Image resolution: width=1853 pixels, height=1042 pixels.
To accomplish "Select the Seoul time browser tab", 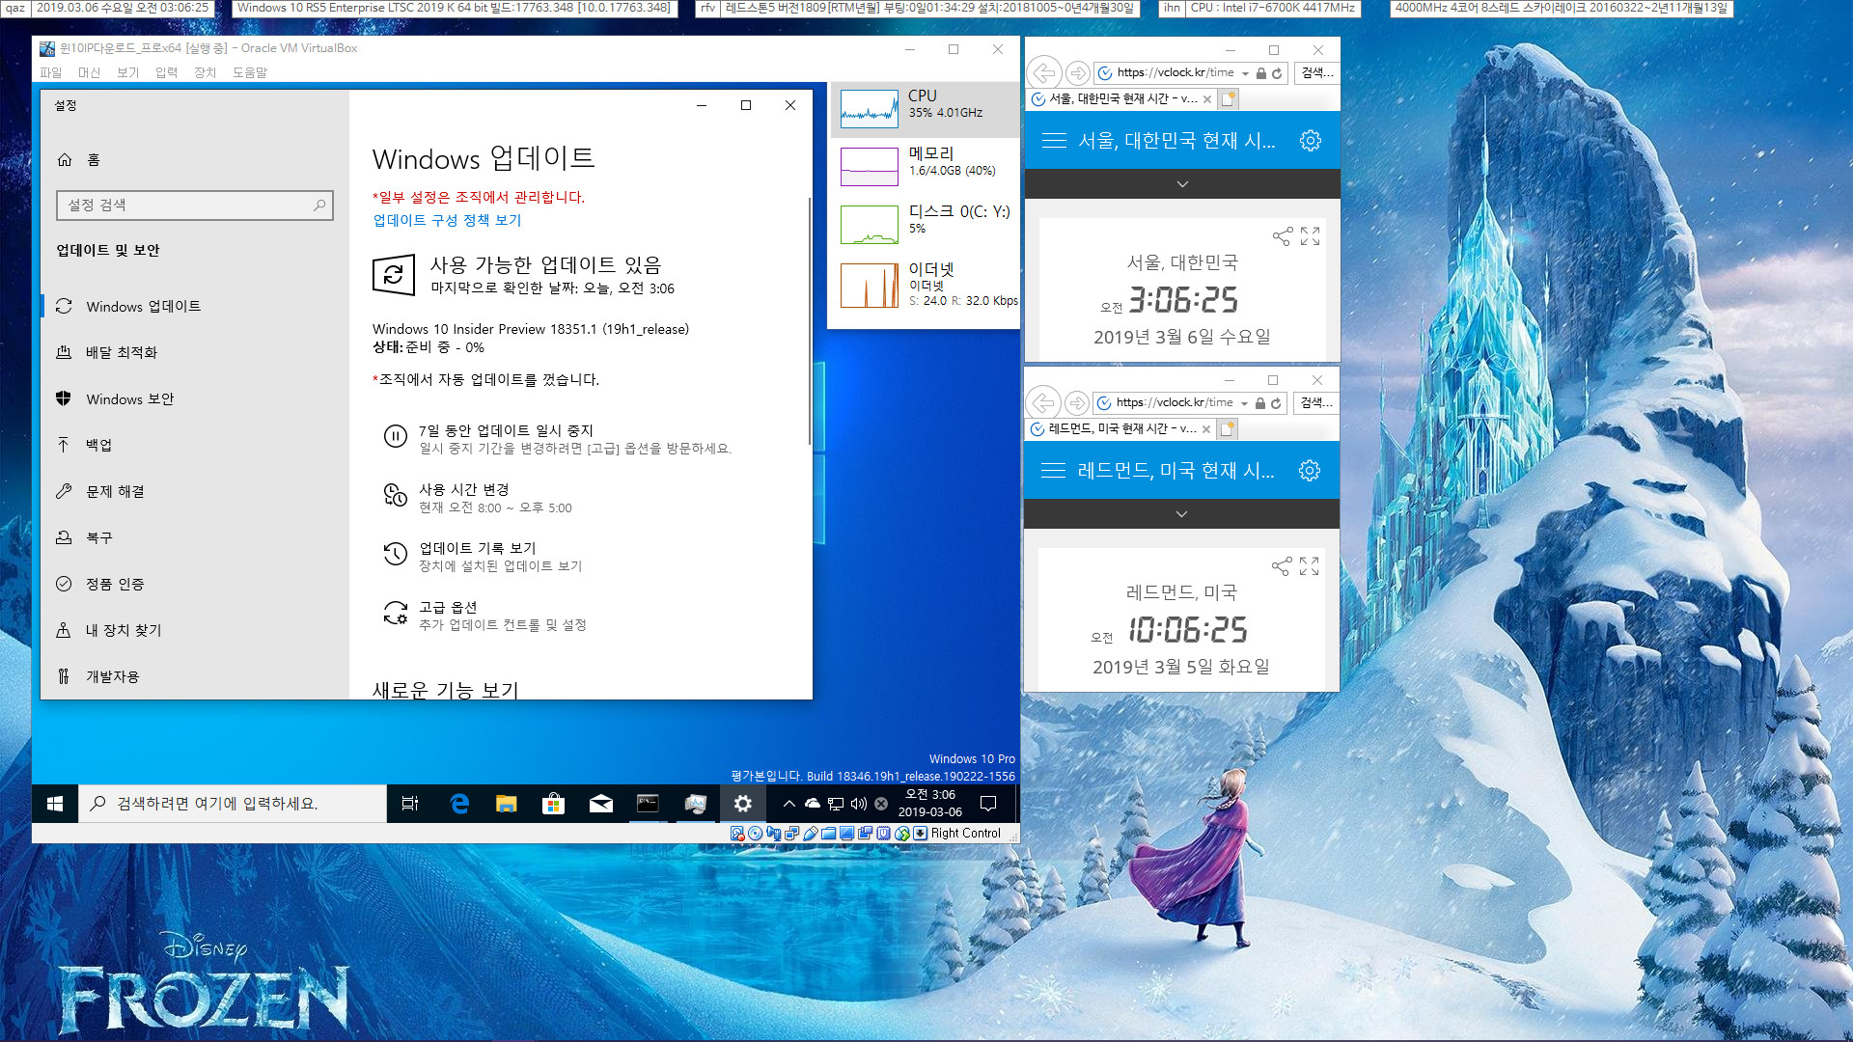I will pos(1121,98).
